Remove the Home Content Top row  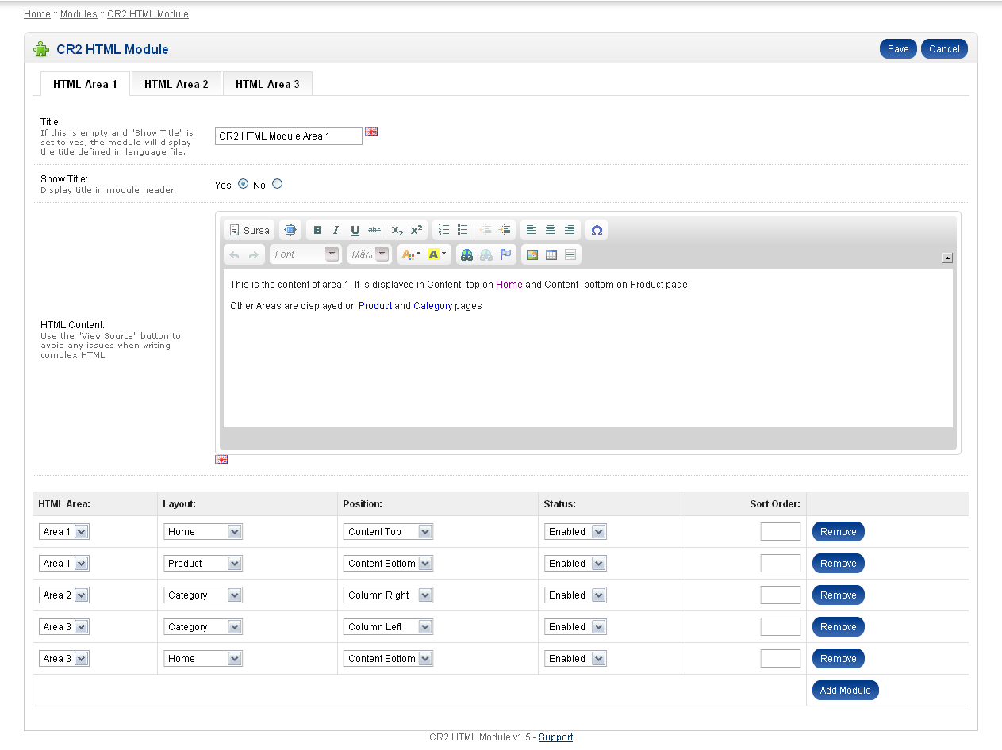(838, 532)
